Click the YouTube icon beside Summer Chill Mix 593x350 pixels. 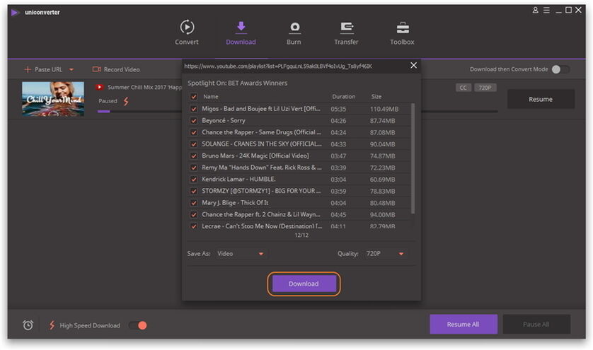pyautogui.click(x=99, y=87)
